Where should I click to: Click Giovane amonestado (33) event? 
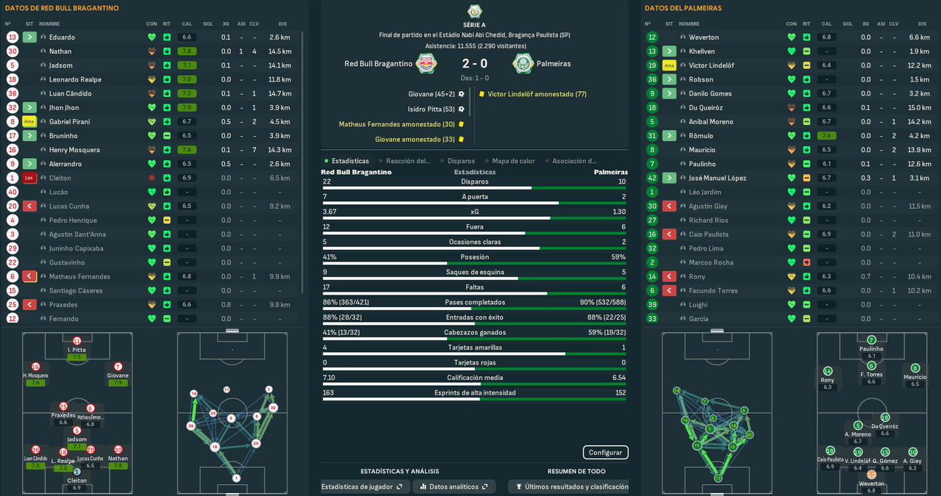click(415, 139)
